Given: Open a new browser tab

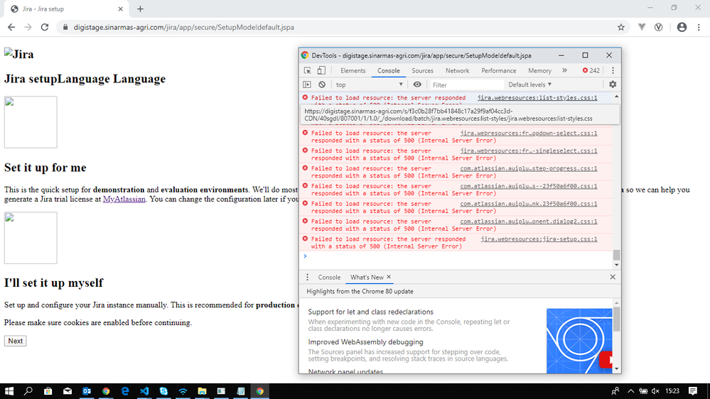Looking at the screenshot, I should [141, 9].
